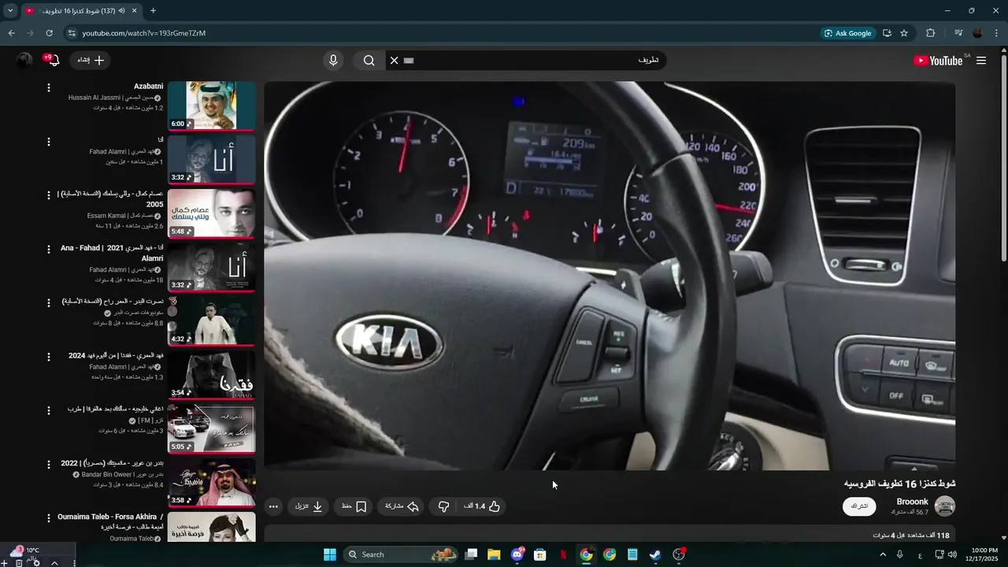Mute the tab via the speaker icon
The width and height of the screenshot is (1008, 567).
tap(121, 11)
